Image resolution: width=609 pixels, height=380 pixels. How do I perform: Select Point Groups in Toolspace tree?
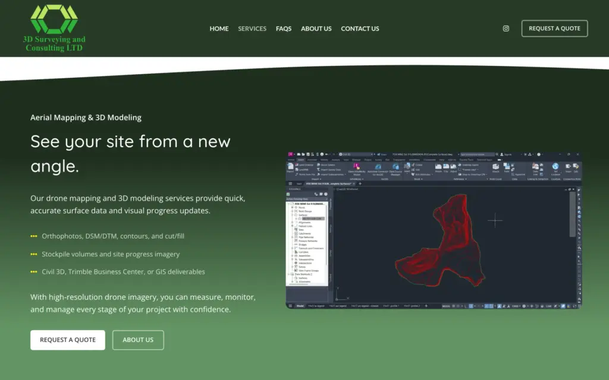tap(305, 211)
